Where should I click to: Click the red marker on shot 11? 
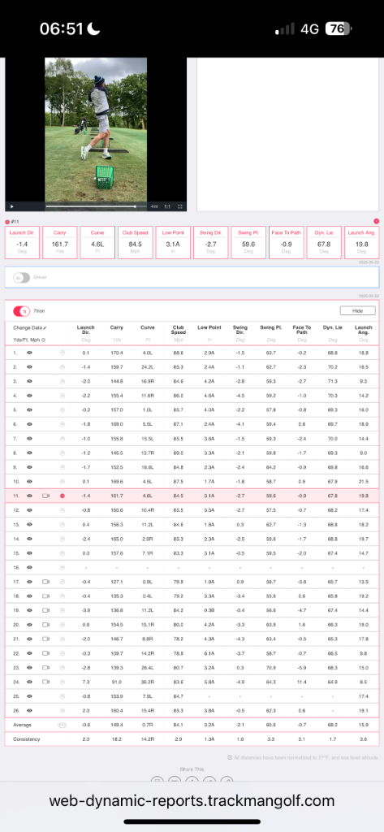(62, 496)
